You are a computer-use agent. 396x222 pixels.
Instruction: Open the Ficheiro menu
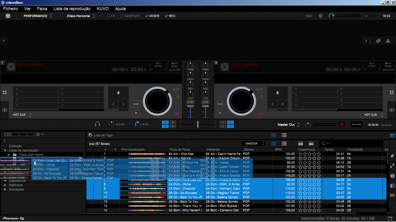click(11, 9)
